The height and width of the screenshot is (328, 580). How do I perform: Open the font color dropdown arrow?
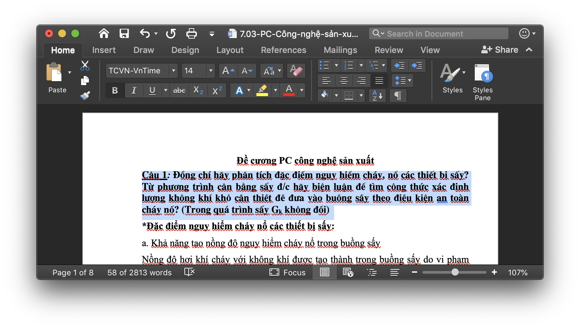[x=301, y=91]
